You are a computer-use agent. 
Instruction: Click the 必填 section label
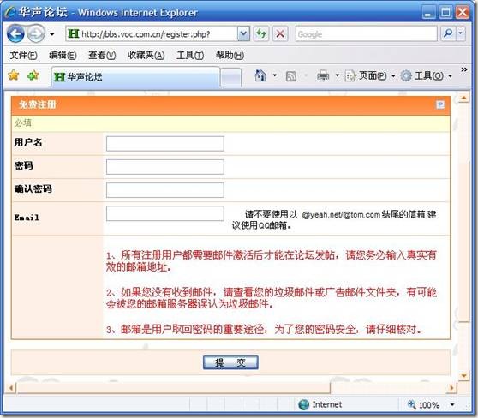23,122
